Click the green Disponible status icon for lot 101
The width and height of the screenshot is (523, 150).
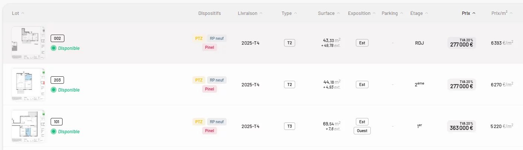coord(53,131)
